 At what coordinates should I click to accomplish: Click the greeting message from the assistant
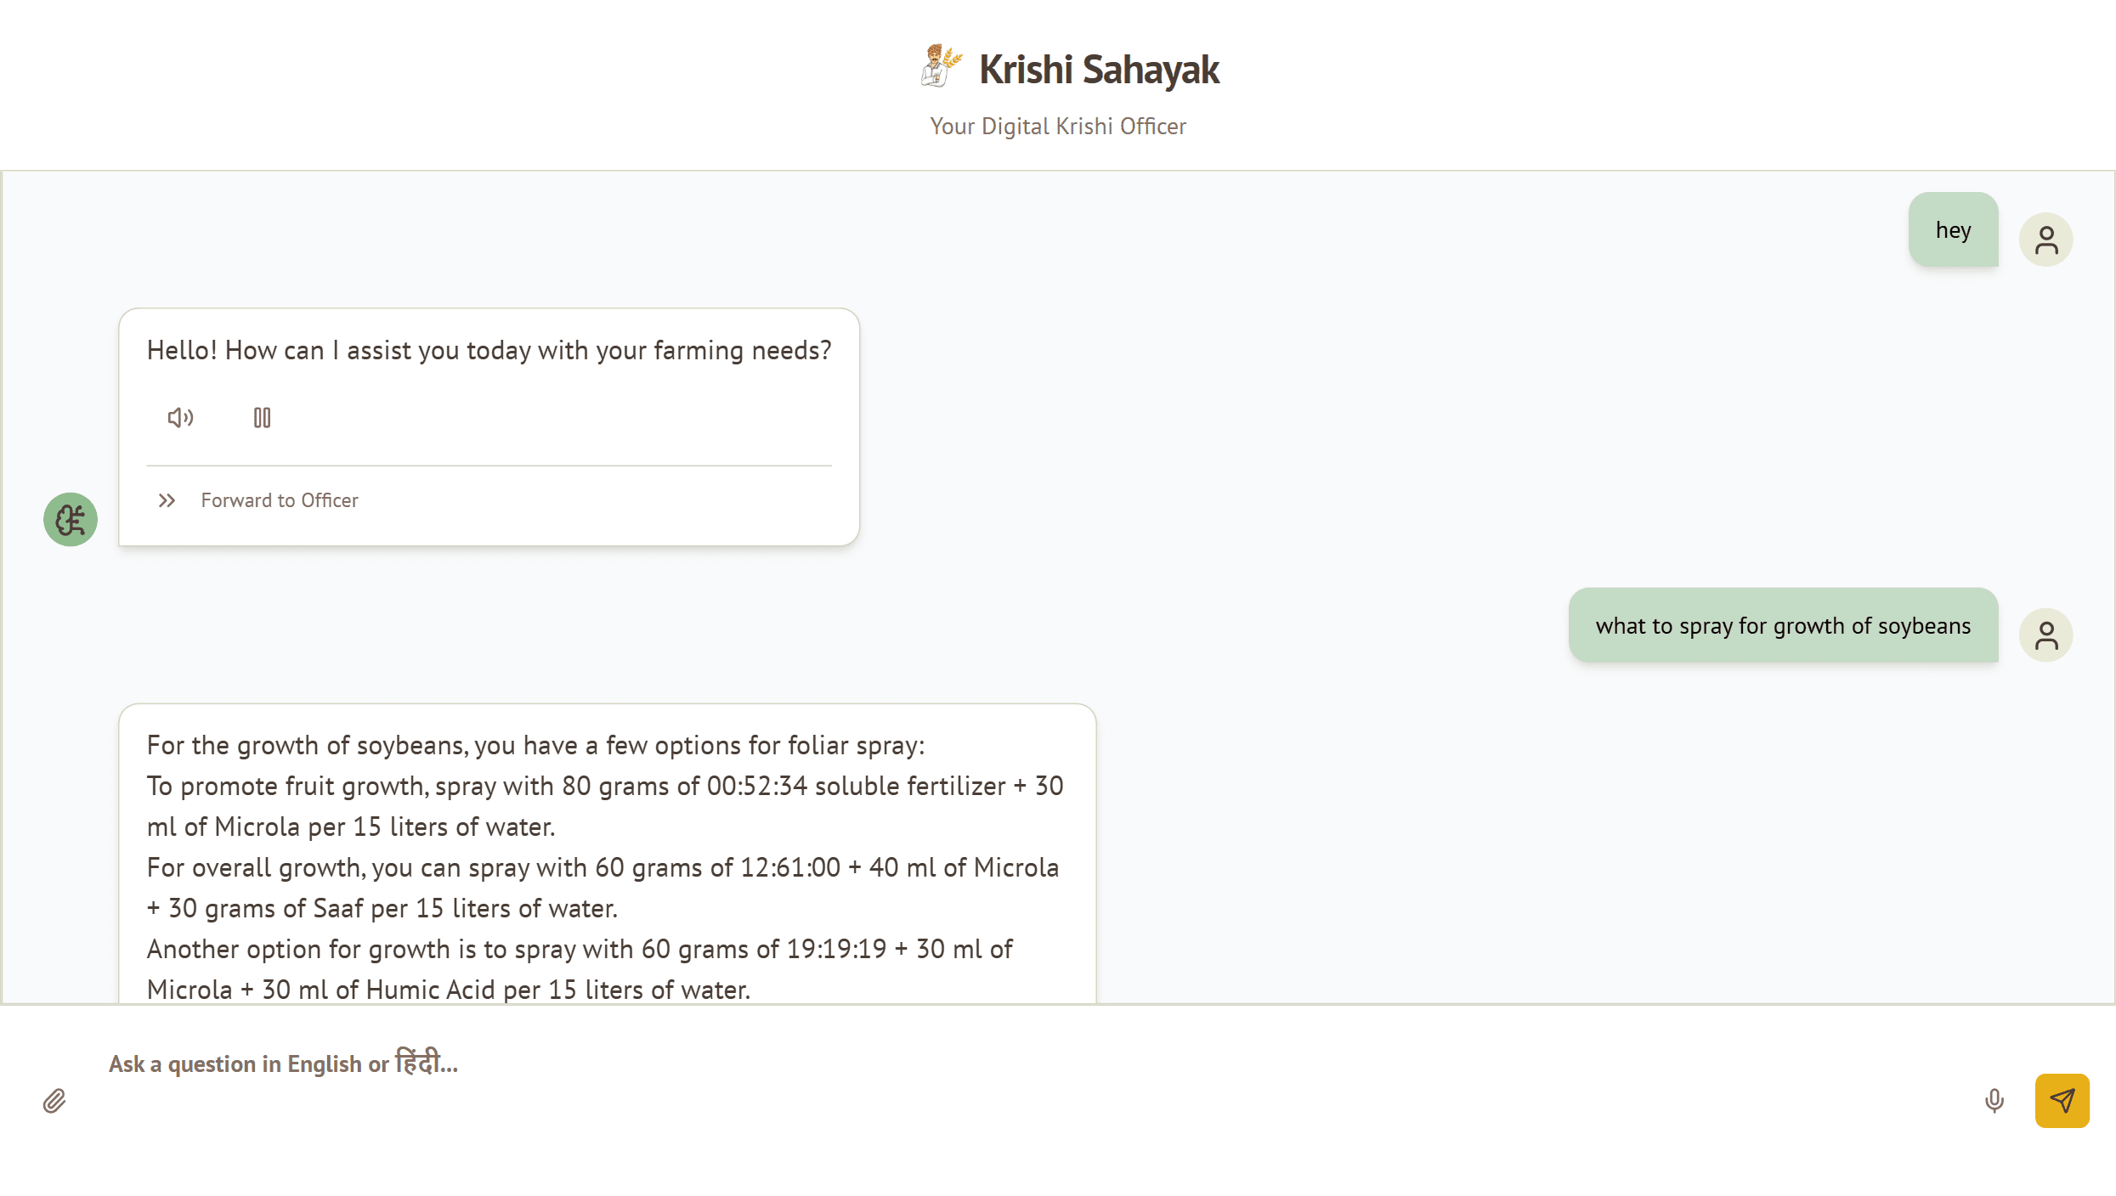click(x=489, y=350)
